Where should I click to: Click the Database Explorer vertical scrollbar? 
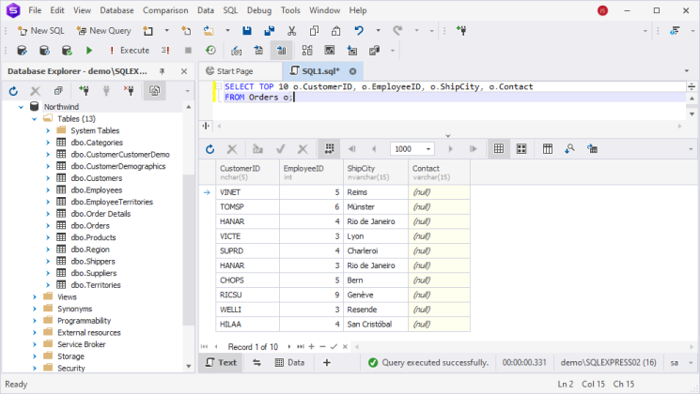[x=189, y=236]
